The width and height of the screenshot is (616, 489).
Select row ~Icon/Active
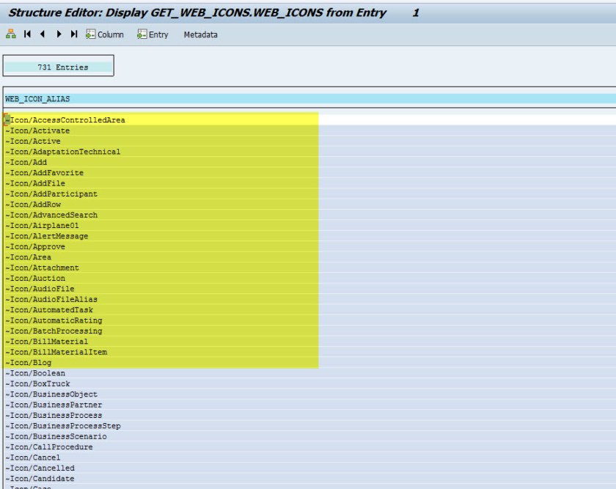click(309, 141)
